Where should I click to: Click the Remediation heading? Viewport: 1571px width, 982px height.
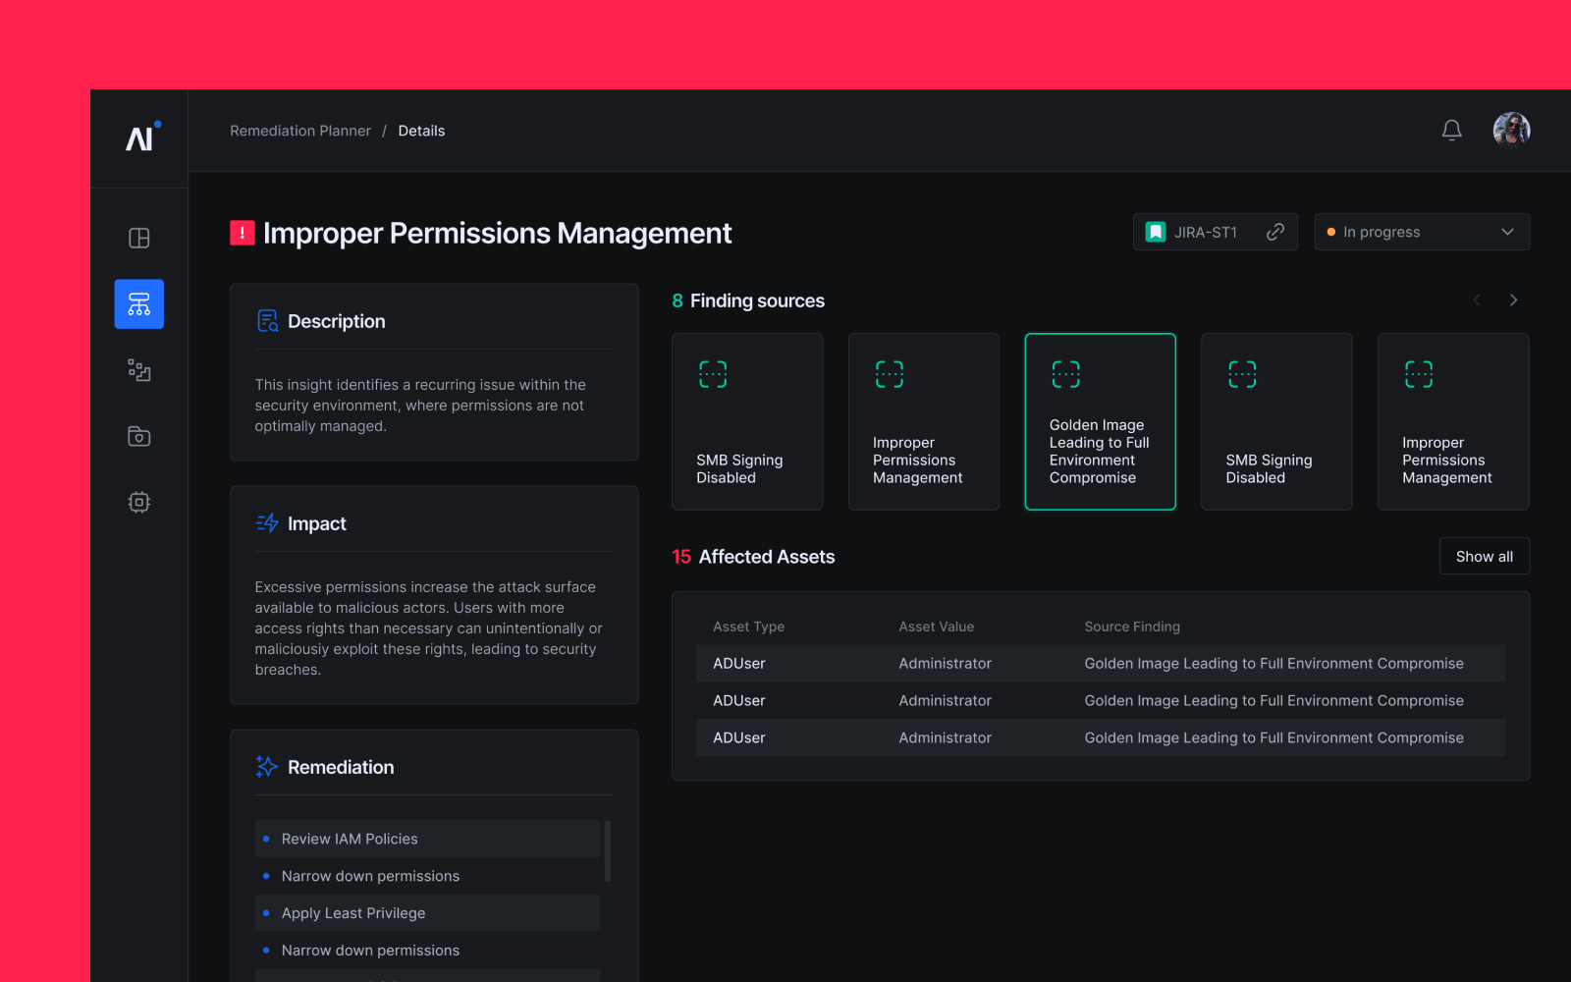tap(341, 767)
